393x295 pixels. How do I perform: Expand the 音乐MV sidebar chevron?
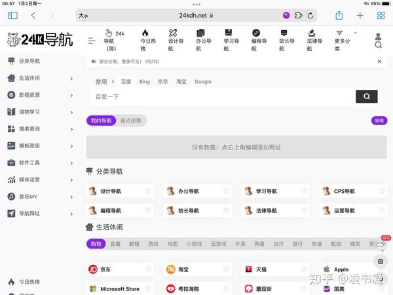pos(71,197)
